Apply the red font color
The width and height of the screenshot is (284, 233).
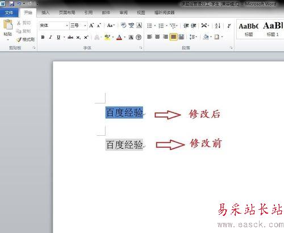point(119,37)
